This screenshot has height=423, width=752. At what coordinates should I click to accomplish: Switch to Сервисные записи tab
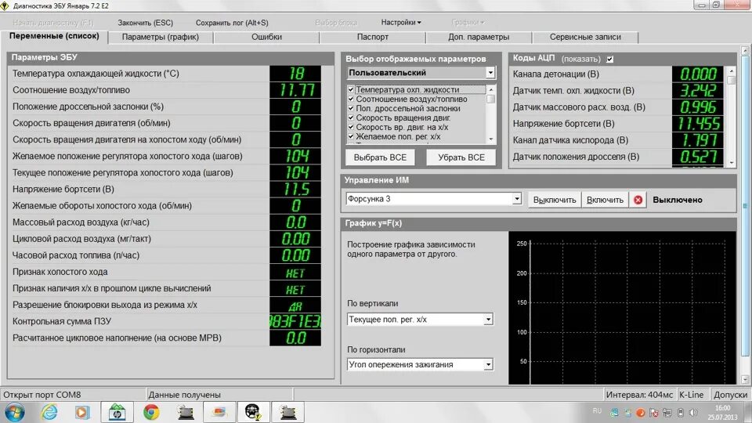tap(585, 37)
